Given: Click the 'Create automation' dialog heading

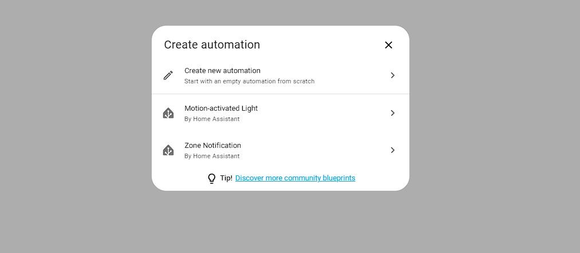Looking at the screenshot, I should 212,45.
